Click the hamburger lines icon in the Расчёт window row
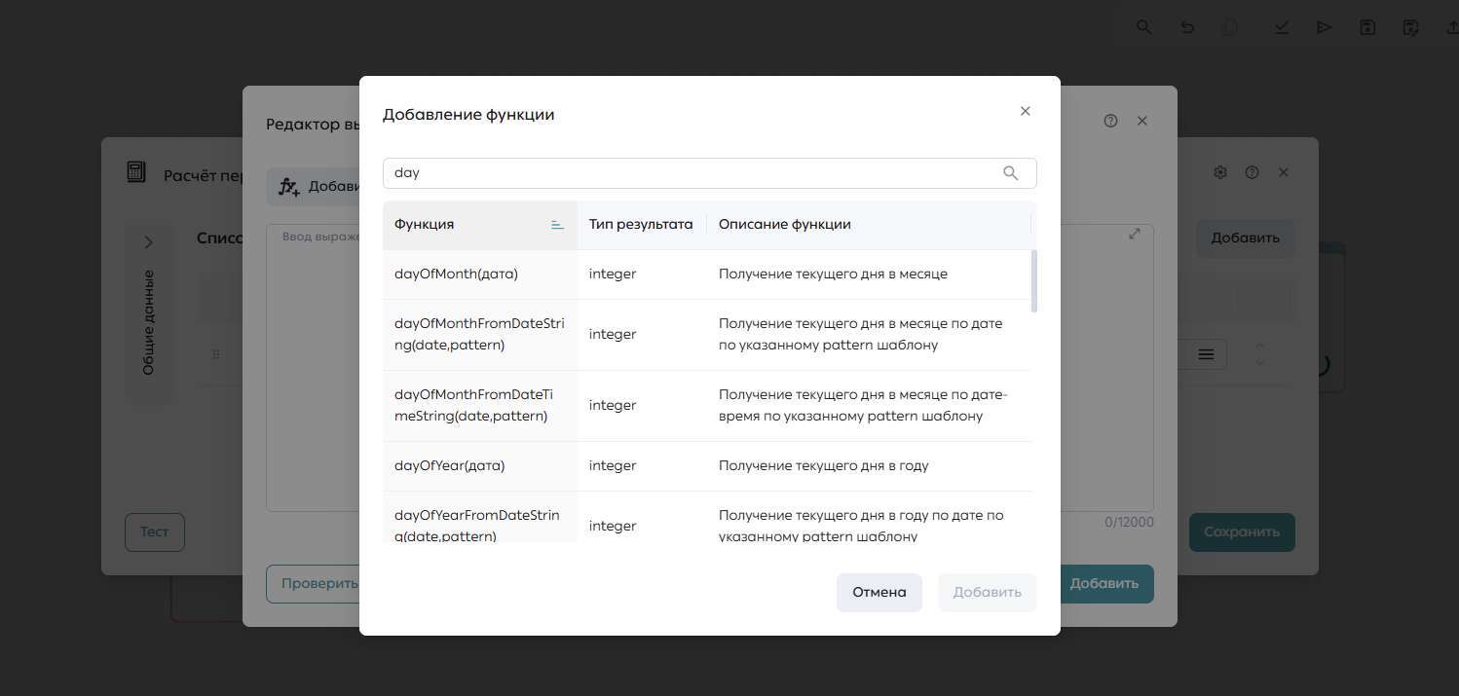Screen dimensions: 1459x696 pos(1206,355)
